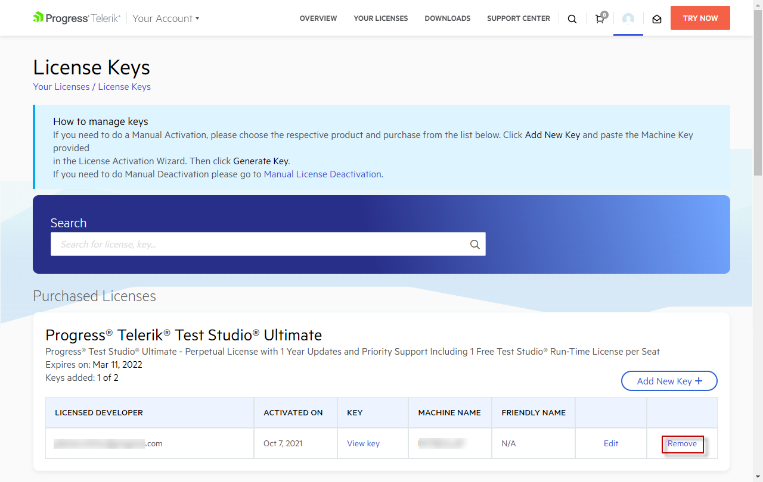Open the shopping cart icon
Image resolution: width=763 pixels, height=482 pixels.
pos(600,18)
